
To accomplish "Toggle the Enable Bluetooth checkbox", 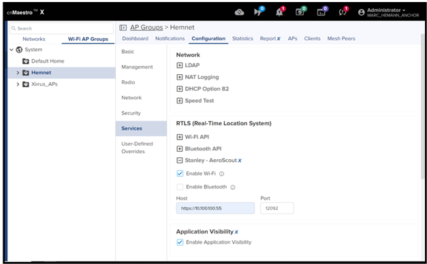I will coord(180,186).
